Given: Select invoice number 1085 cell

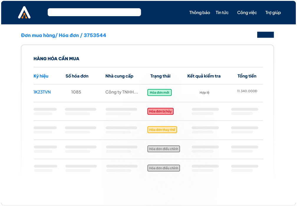Looking at the screenshot, I should coord(76,92).
